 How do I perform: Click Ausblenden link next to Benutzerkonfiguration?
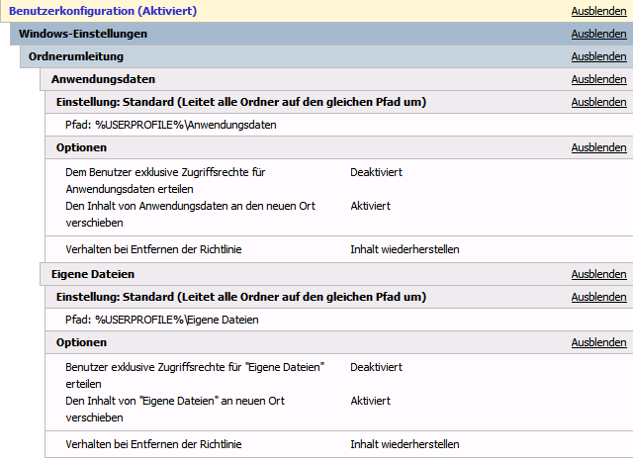598,11
